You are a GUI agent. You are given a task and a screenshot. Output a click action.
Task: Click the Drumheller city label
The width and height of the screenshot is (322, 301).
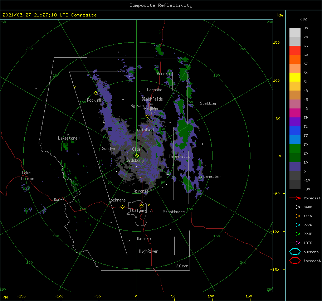[x=210, y=176]
